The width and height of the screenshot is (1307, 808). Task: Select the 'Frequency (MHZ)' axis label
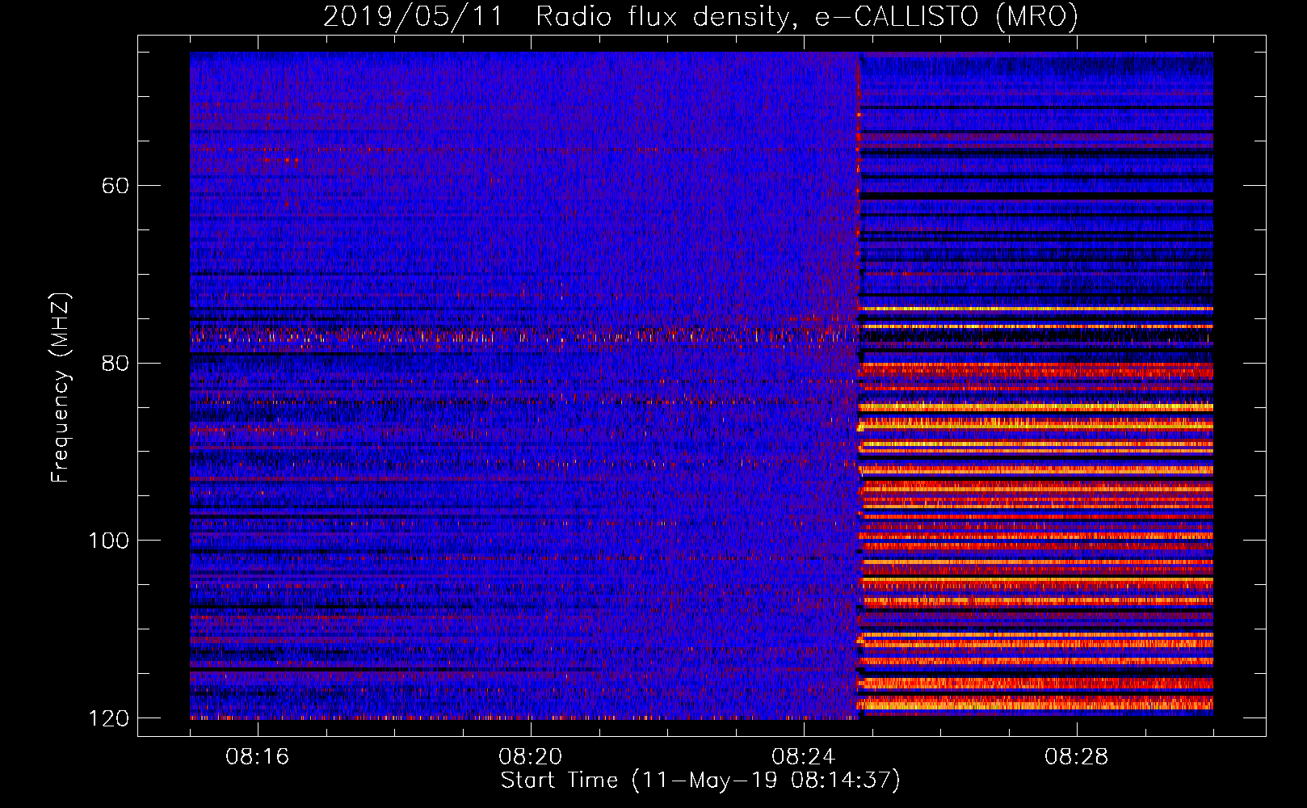click(x=61, y=388)
